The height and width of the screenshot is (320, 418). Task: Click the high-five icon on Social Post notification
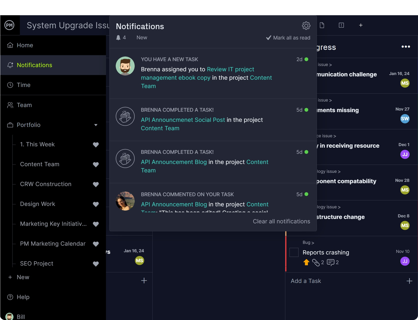click(x=125, y=116)
